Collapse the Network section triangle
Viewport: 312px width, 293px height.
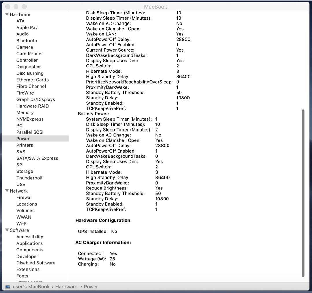pos(7,191)
